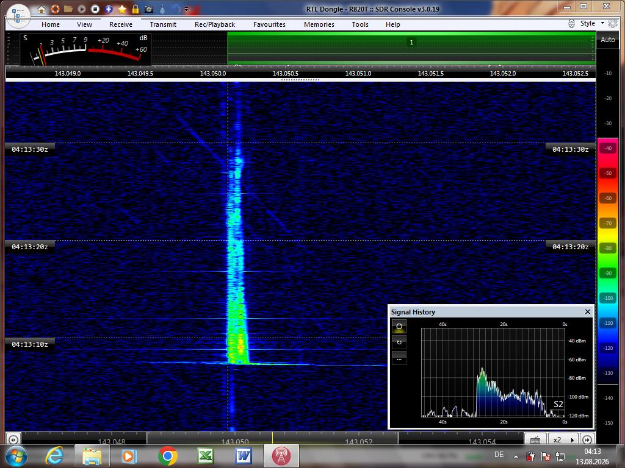Click the yellow star favourites icon
625x468 pixels.
click(122, 9)
